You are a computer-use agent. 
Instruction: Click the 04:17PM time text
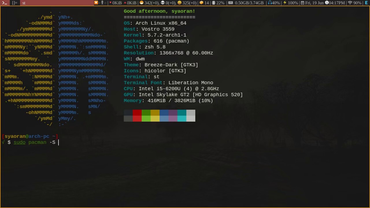[337, 3]
